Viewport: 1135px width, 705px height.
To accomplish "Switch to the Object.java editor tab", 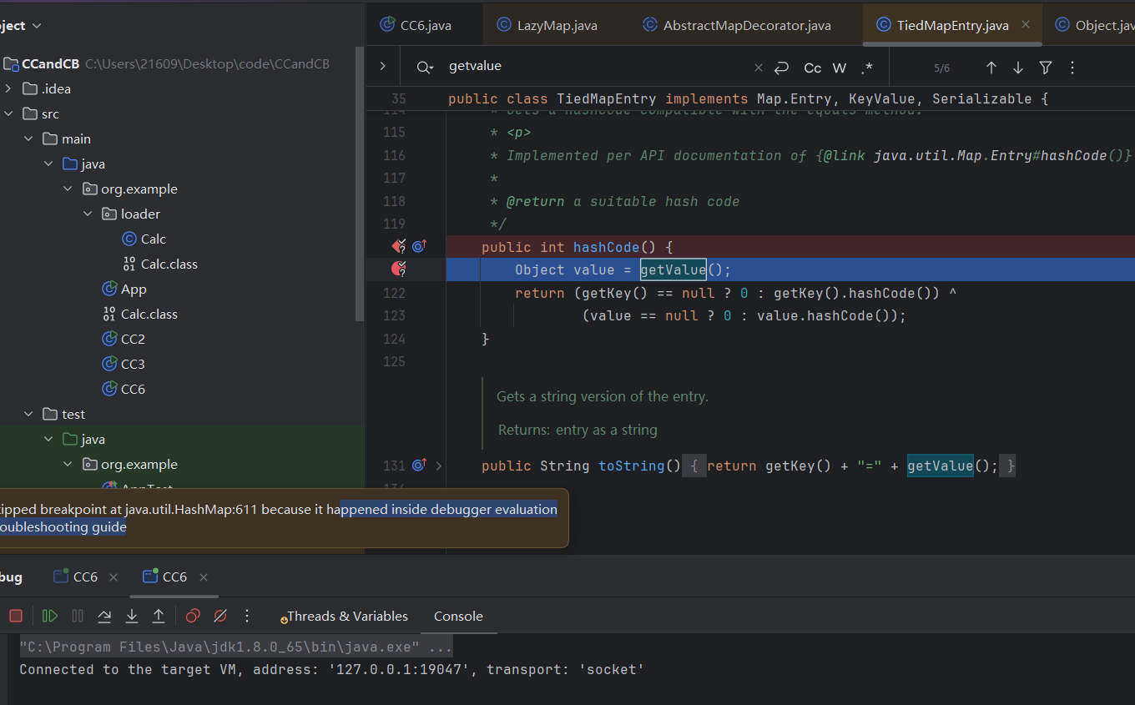I will 1094,25.
